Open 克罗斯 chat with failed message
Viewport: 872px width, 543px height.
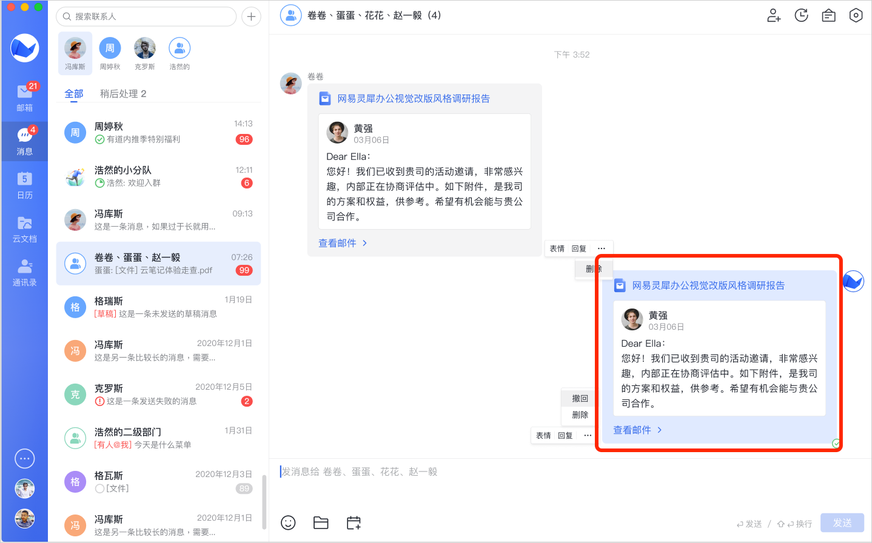tap(158, 395)
